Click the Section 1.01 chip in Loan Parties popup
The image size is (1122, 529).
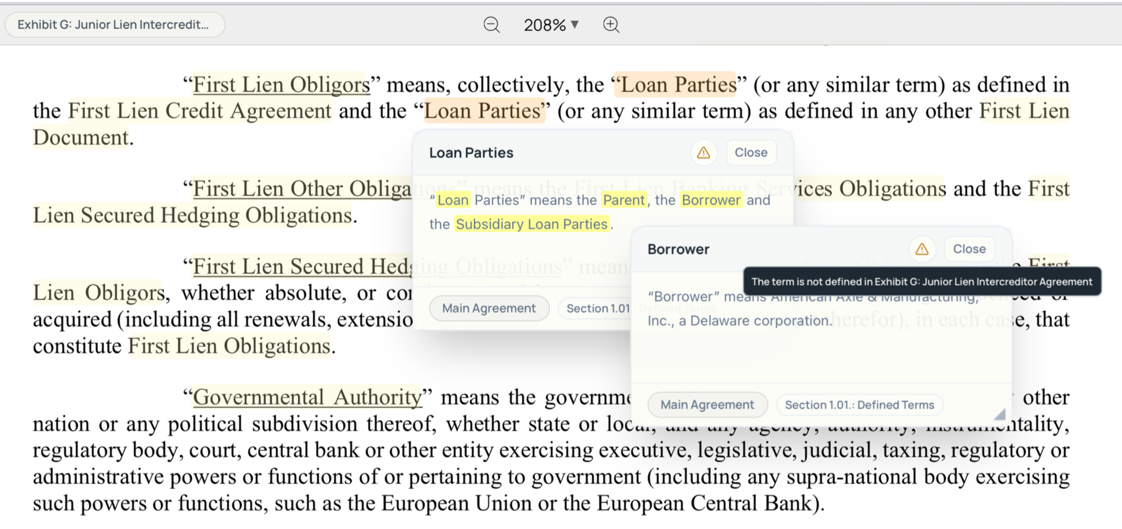click(x=596, y=308)
